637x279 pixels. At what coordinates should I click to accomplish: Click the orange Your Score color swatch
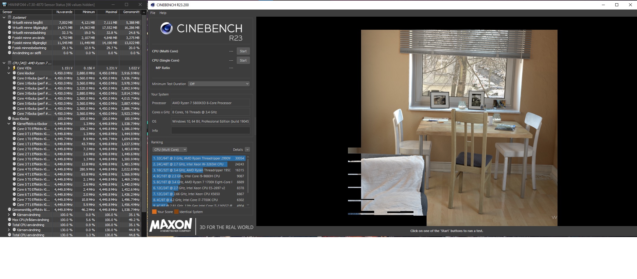pyautogui.click(x=154, y=212)
